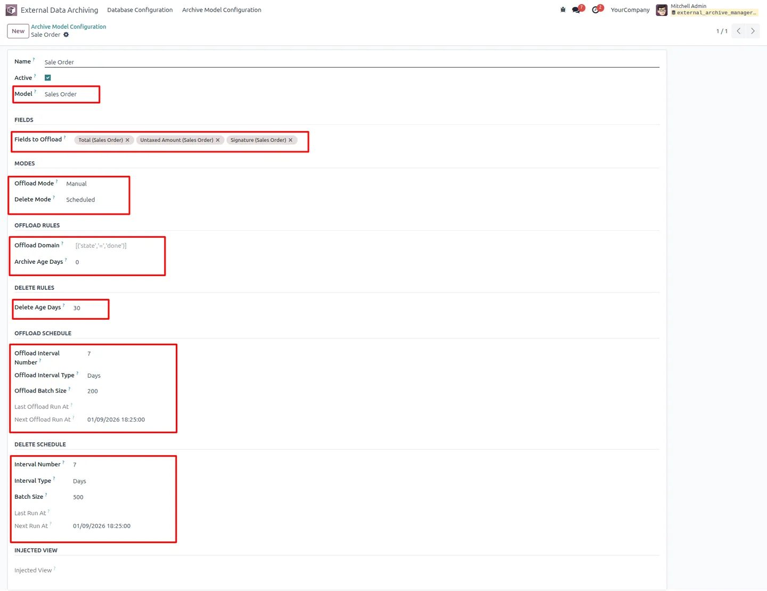Open the YourCompany company switcher
The height and width of the screenshot is (591, 767).
(x=630, y=10)
